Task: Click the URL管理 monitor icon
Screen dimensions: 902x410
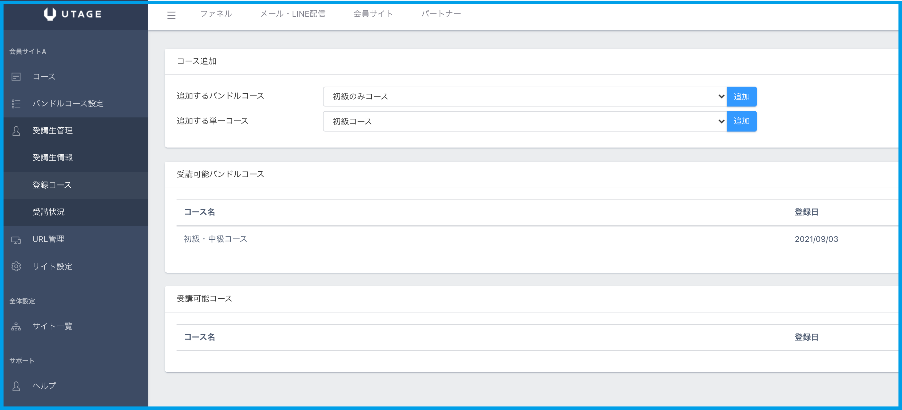Action: coord(16,240)
